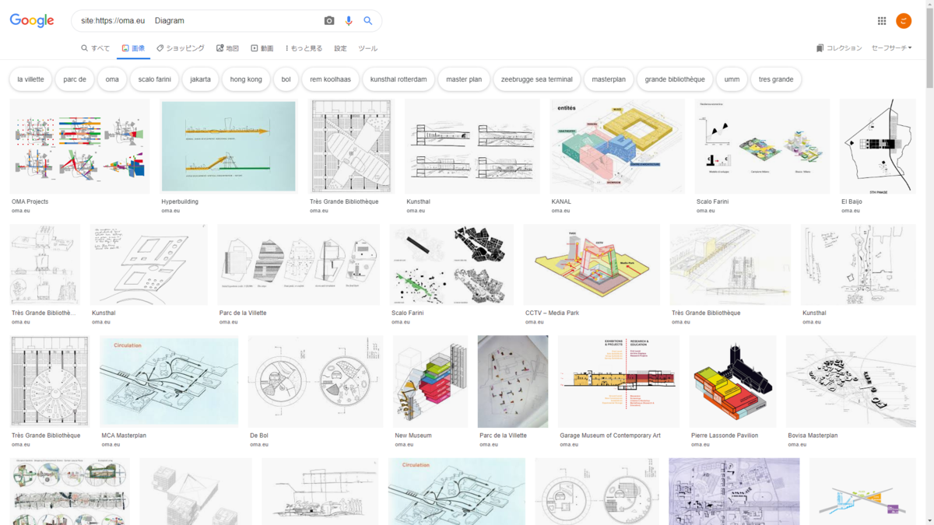Open the Bovisa Masterplan thumbnail
Screen dimensions: 934x525
click(x=851, y=381)
